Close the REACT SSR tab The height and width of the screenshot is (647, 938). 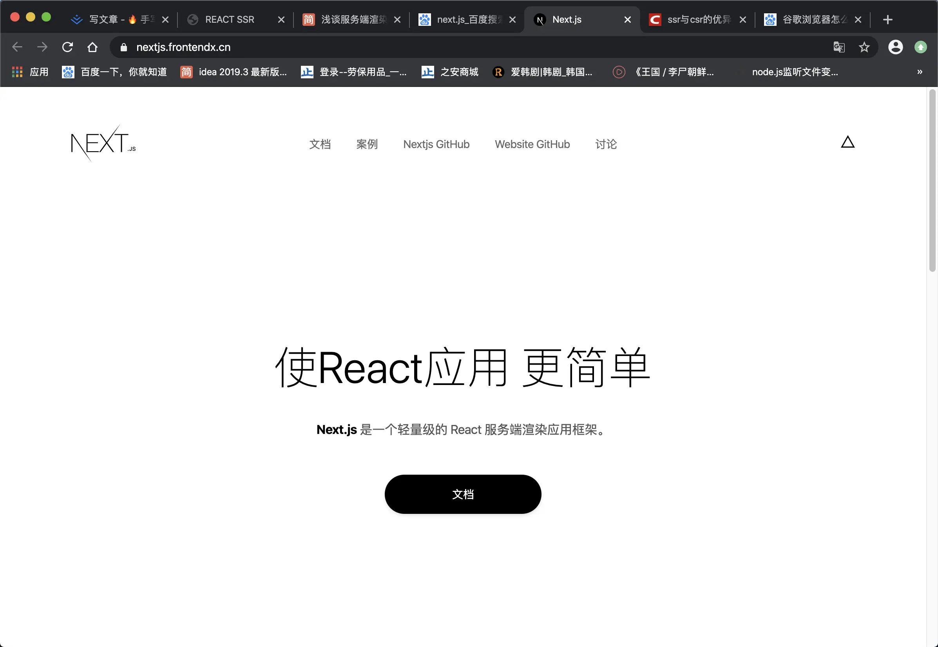pos(281,20)
